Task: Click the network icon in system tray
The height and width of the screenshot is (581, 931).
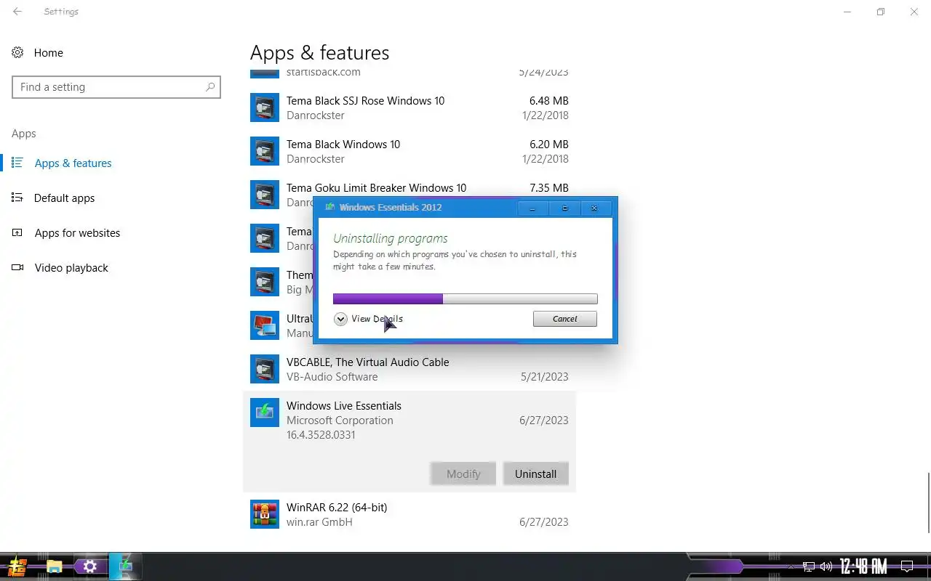Action: coord(809,566)
